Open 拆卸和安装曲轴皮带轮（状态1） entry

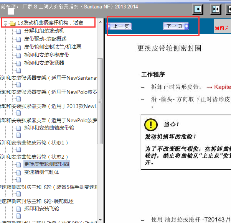tap(34, 143)
